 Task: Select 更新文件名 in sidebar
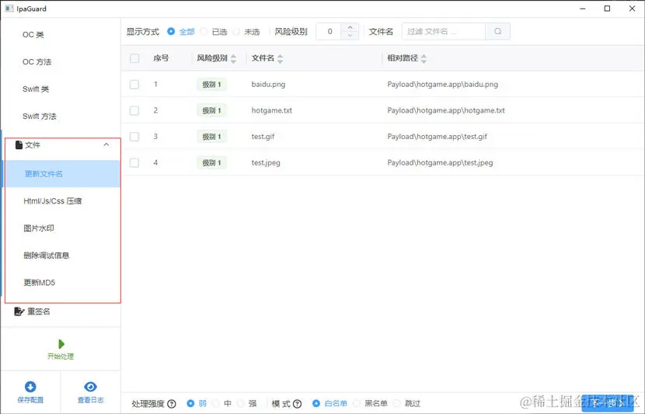61,173
